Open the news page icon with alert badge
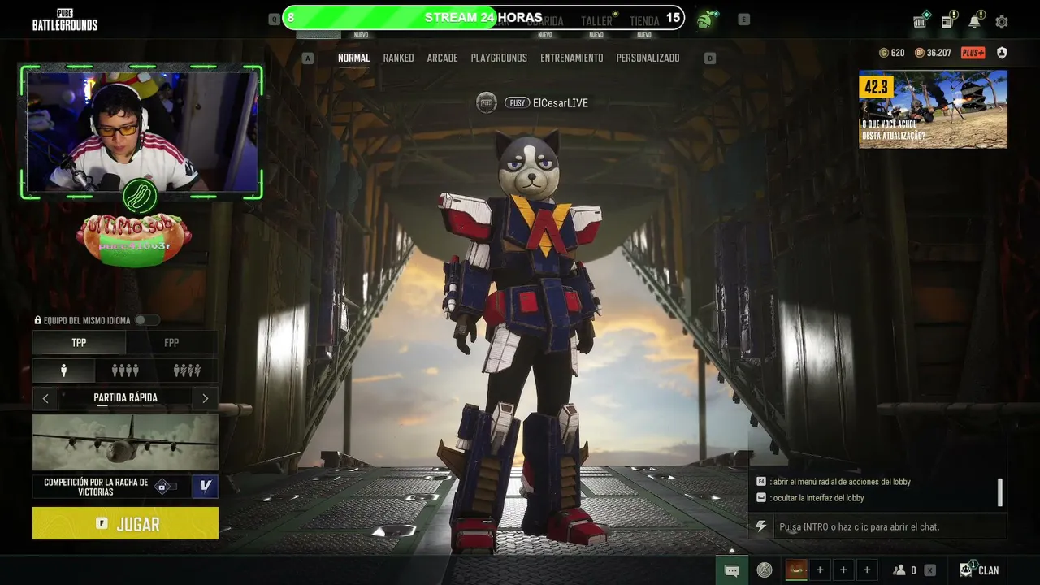 [x=948, y=20]
